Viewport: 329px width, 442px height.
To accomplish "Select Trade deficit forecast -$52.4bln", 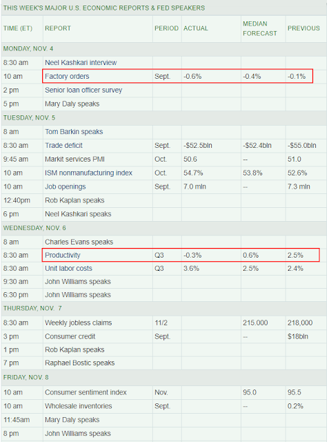I will click(x=257, y=146).
